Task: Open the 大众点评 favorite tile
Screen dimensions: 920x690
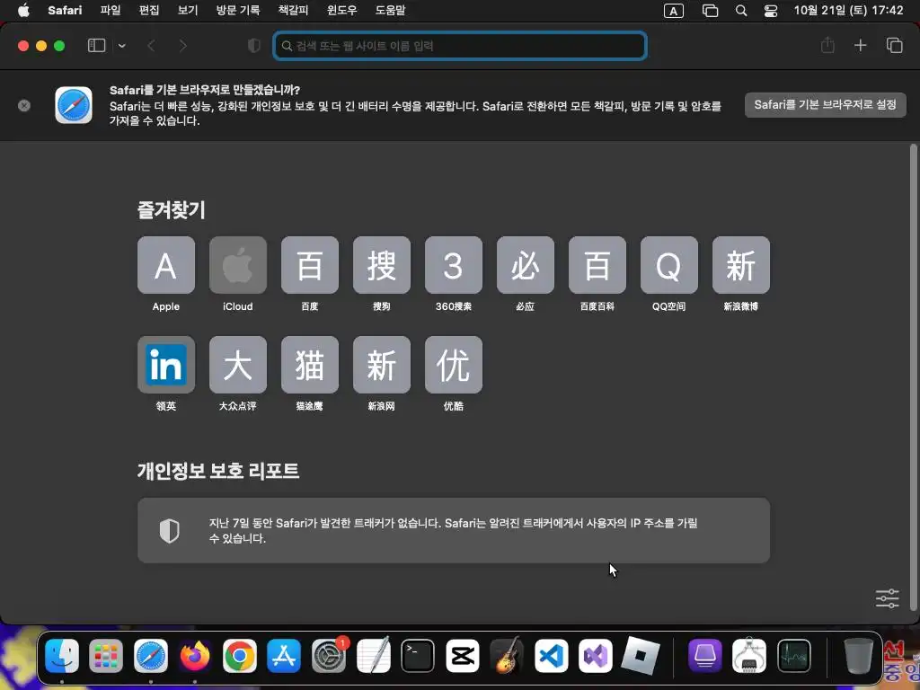Action: click(237, 365)
